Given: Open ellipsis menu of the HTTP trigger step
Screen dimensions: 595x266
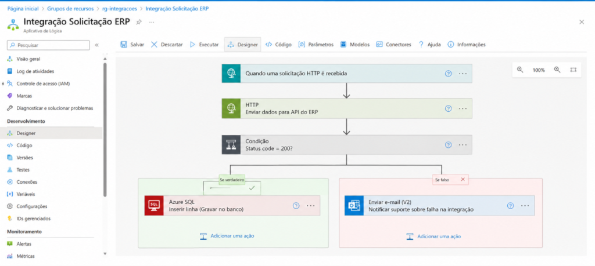Looking at the screenshot, I should (463, 74).
